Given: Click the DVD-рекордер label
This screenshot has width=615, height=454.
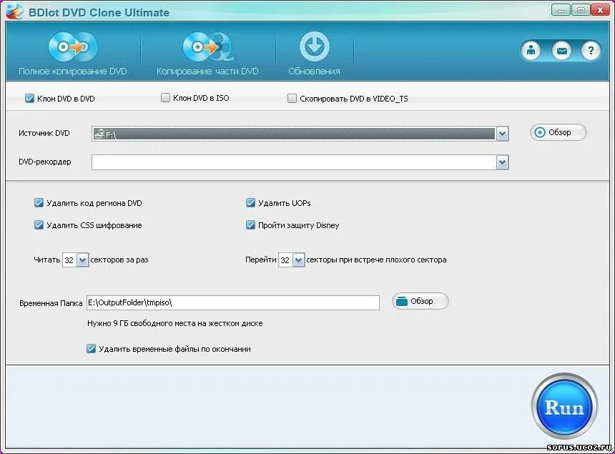Looking at the screenshot, I should click(45, 162).
